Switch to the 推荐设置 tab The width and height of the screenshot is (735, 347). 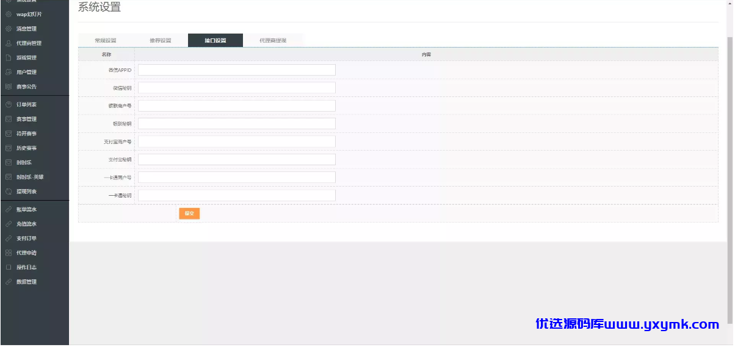(161, 40)
